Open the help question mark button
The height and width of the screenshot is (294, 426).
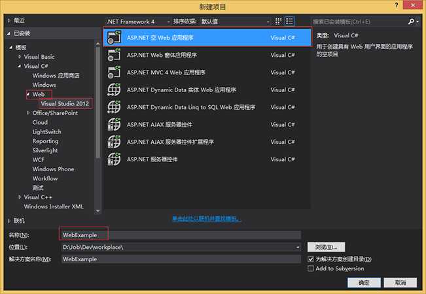point(397,5)
